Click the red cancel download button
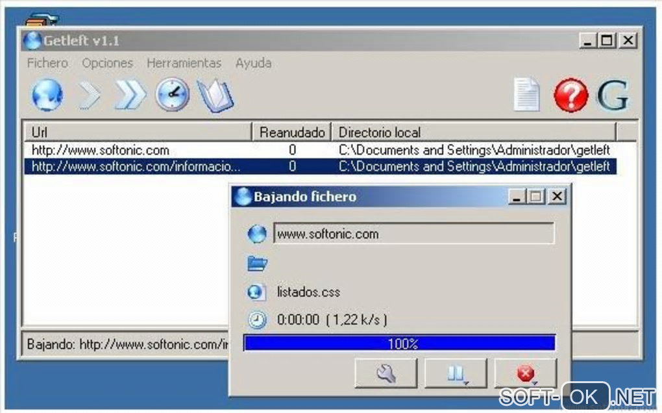662x413 pixels. [x=526, y=373]
